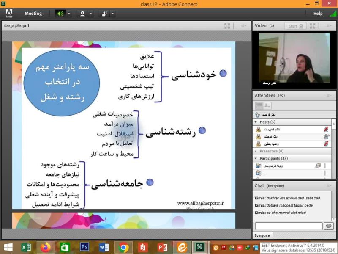This screenshot has height=254, width=338.
Task: Open Photoshop from the Windows taskbar
Action: click(x=84, y=247)
